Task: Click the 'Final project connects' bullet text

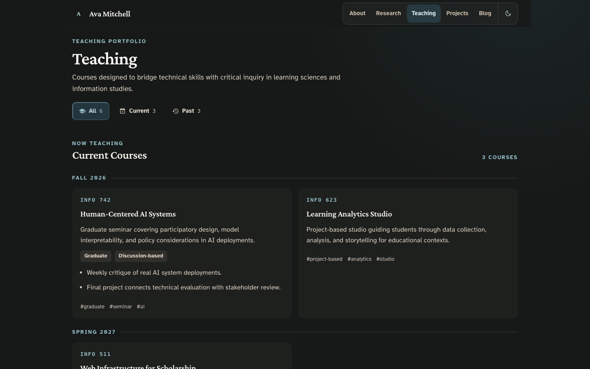Action: click(184, 287)
